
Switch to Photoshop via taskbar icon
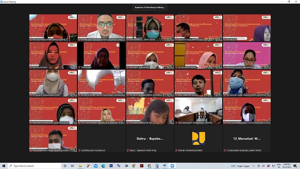click(x=111, y=166)
